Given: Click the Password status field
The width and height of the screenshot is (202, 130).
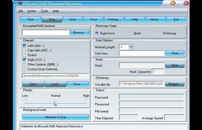Looking at the screenshot, I should (151, 97).
